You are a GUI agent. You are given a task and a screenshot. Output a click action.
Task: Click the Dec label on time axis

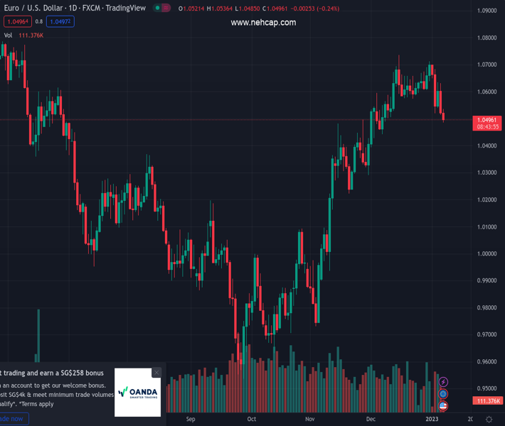pos(371,420)
